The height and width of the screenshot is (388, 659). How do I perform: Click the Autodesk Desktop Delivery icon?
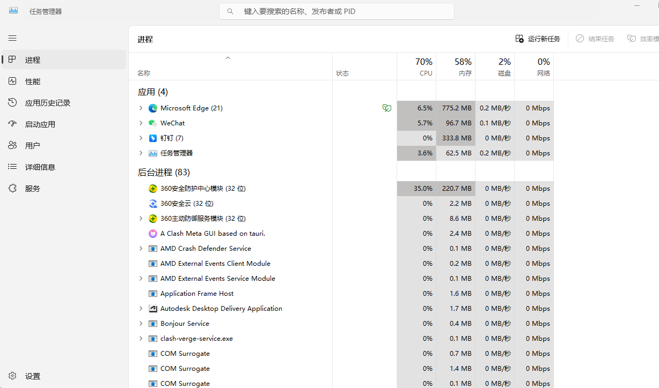[153, 309]
